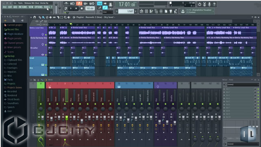
Task: Toggle mute LED on Kick mixer track
Action: click(50, 104)
